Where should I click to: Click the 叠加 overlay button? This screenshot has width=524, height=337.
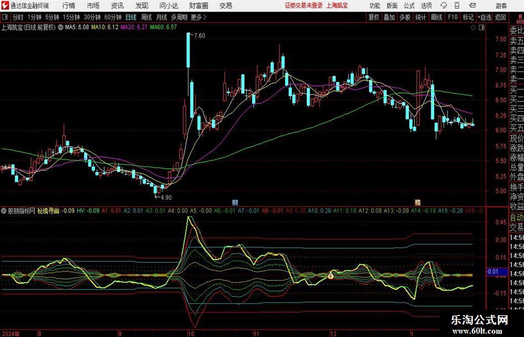coord(389,17)
